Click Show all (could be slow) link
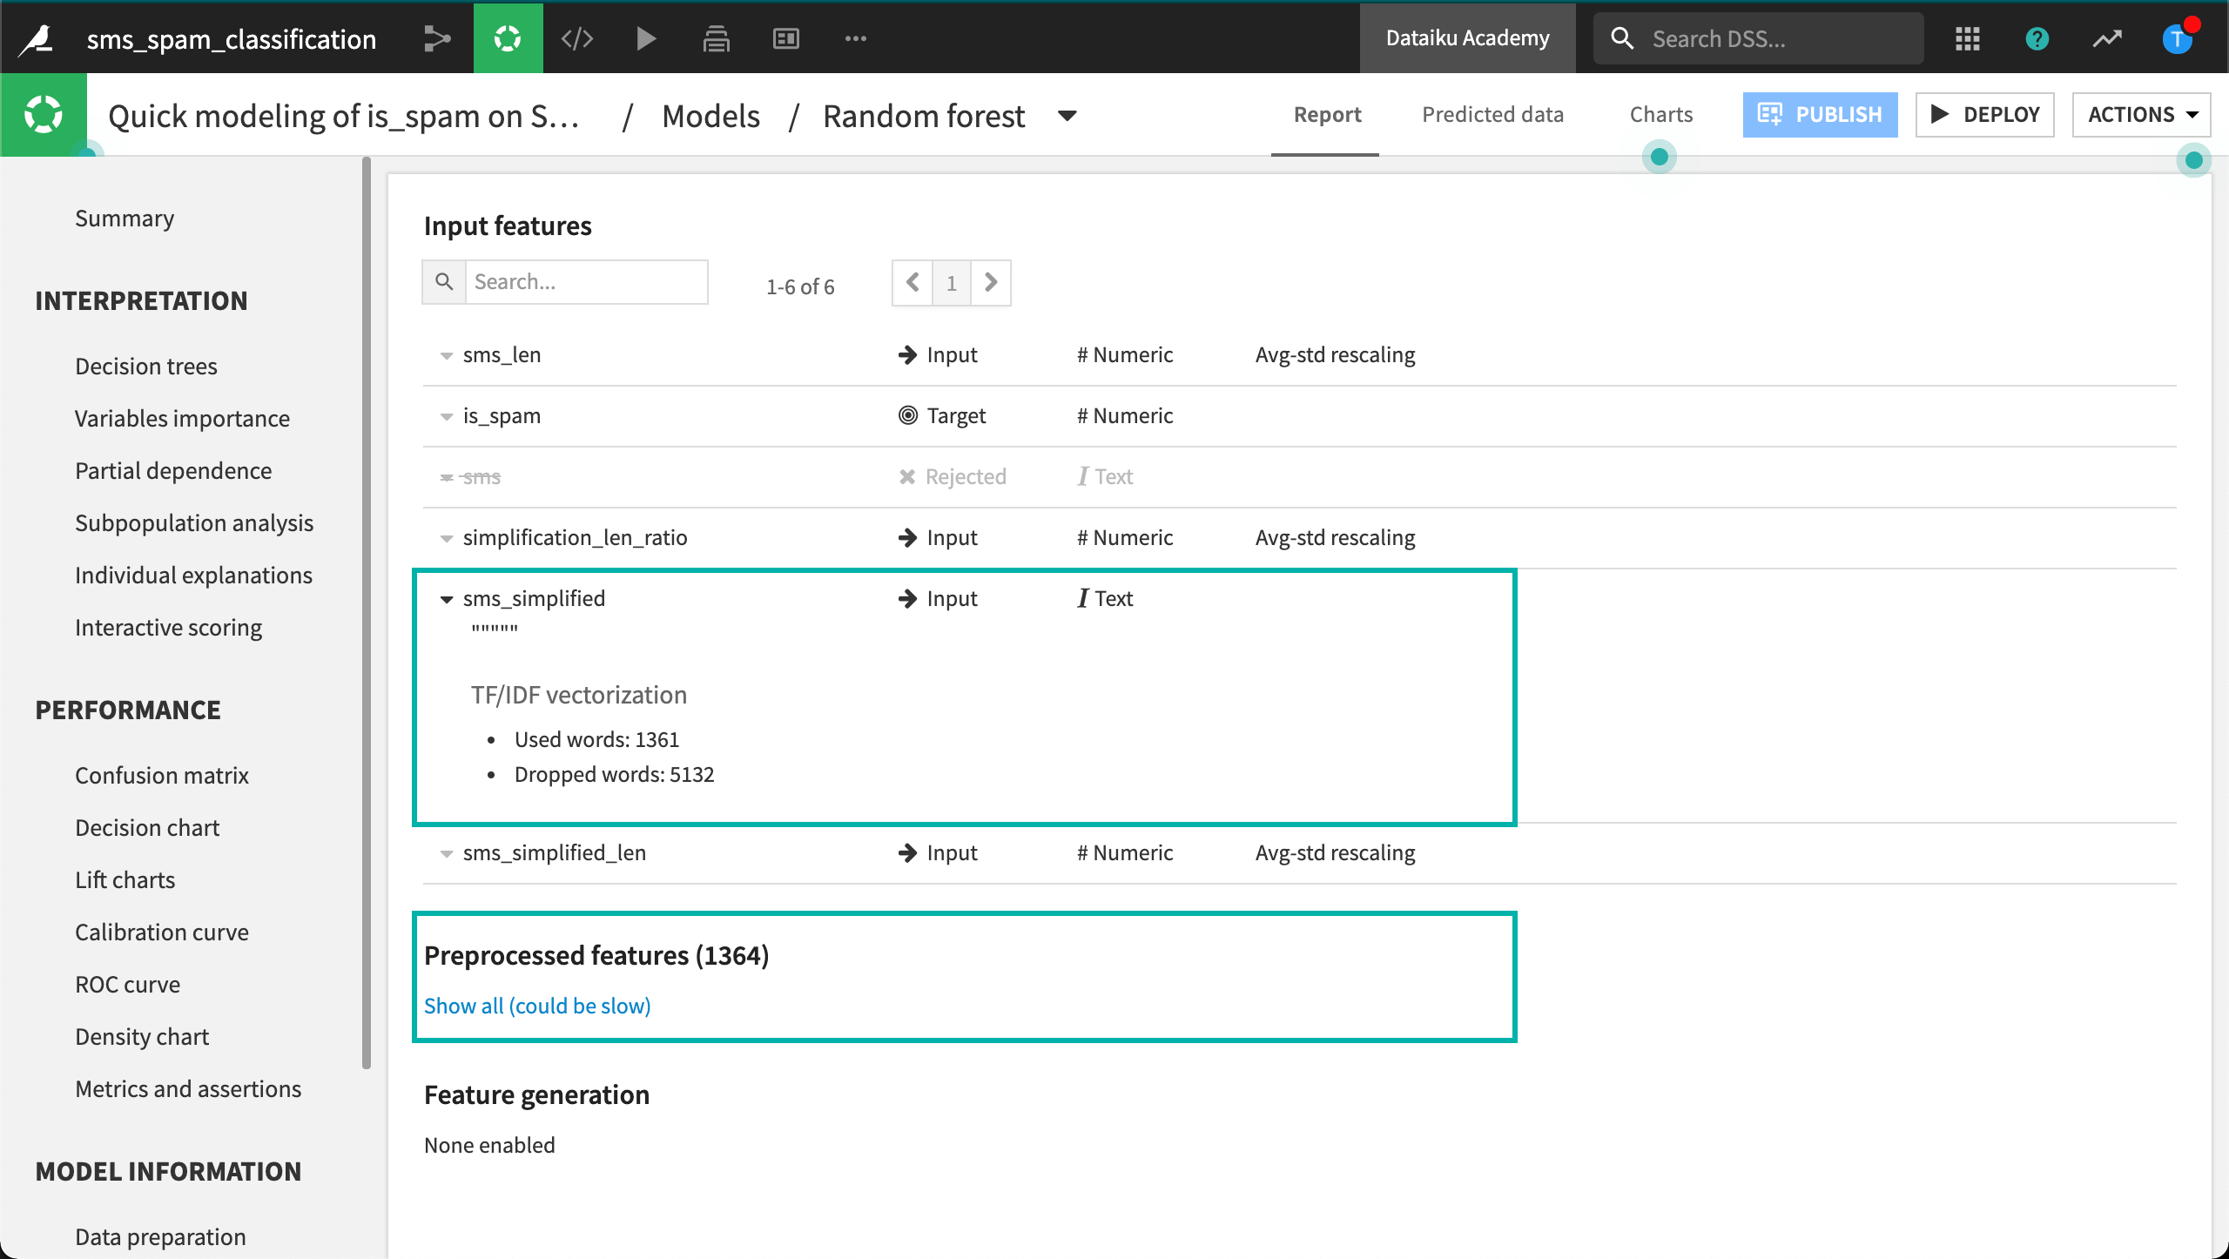The height and width of the screenshot is (1259, 2229). coord(537,1006)
